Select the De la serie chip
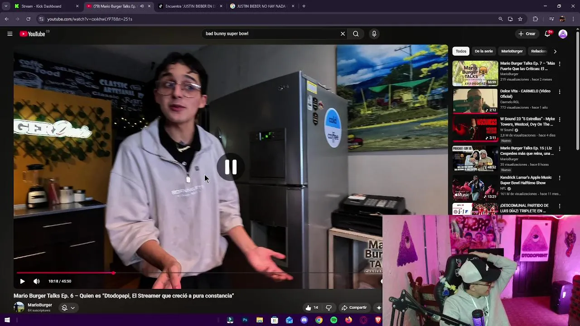 point(483,51)
